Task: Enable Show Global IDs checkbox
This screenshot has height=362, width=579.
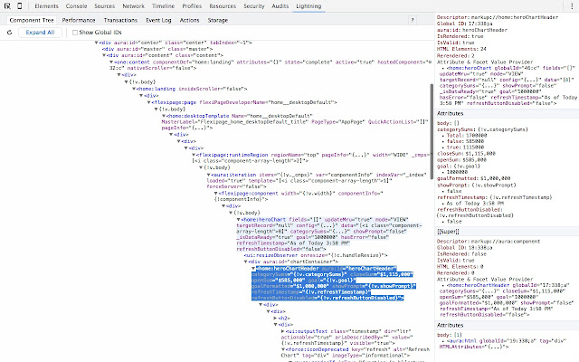Action: pos(73,32)
